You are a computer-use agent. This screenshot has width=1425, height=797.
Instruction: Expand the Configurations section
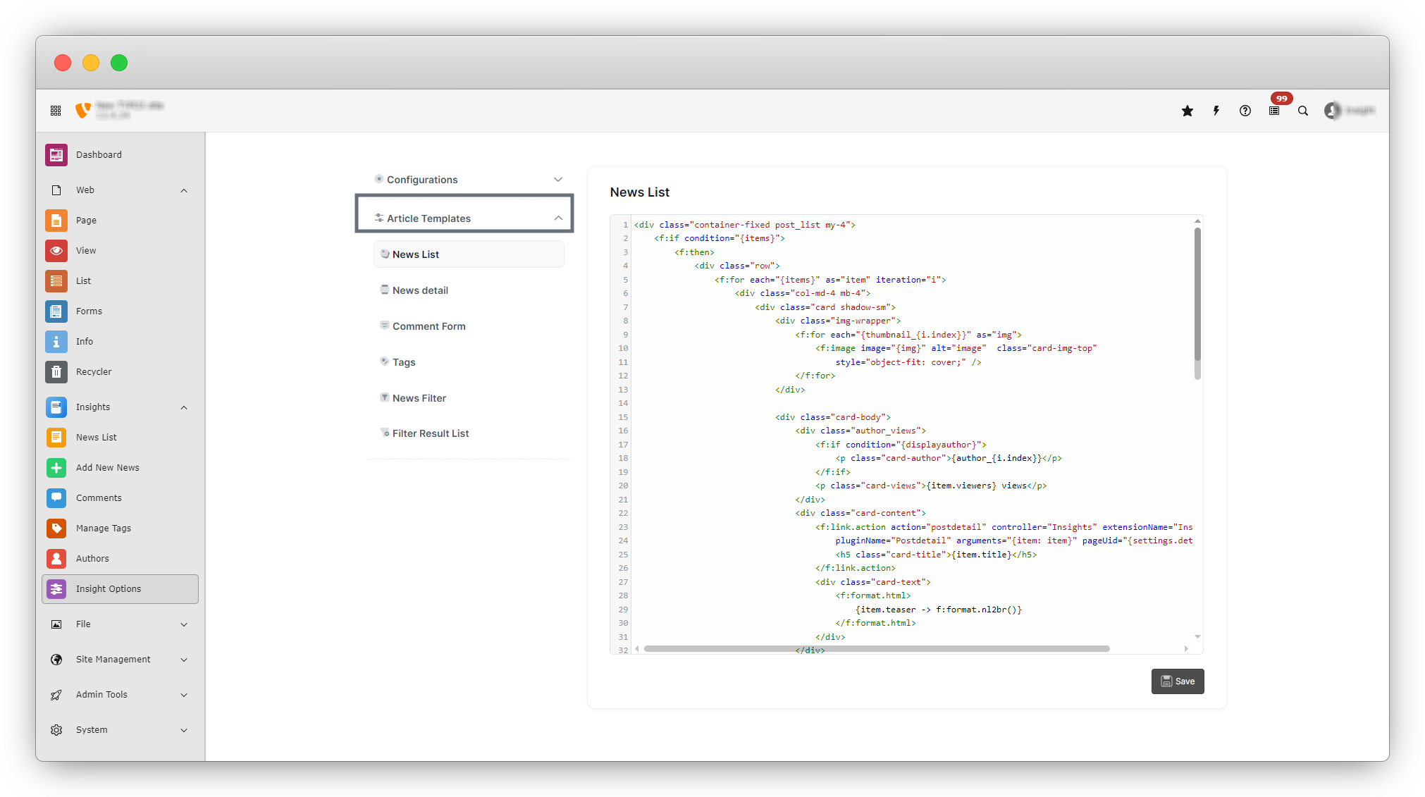[x=558, y=180]
